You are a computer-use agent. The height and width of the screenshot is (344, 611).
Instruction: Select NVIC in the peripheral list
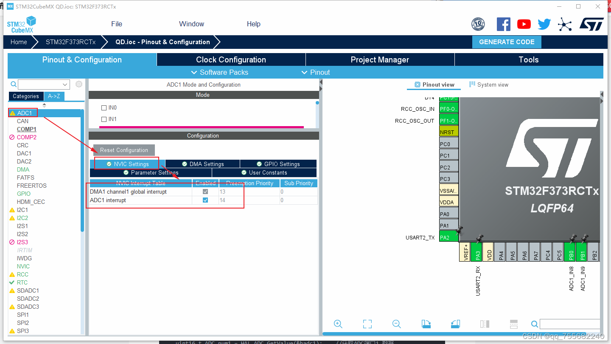coord(23,267)
